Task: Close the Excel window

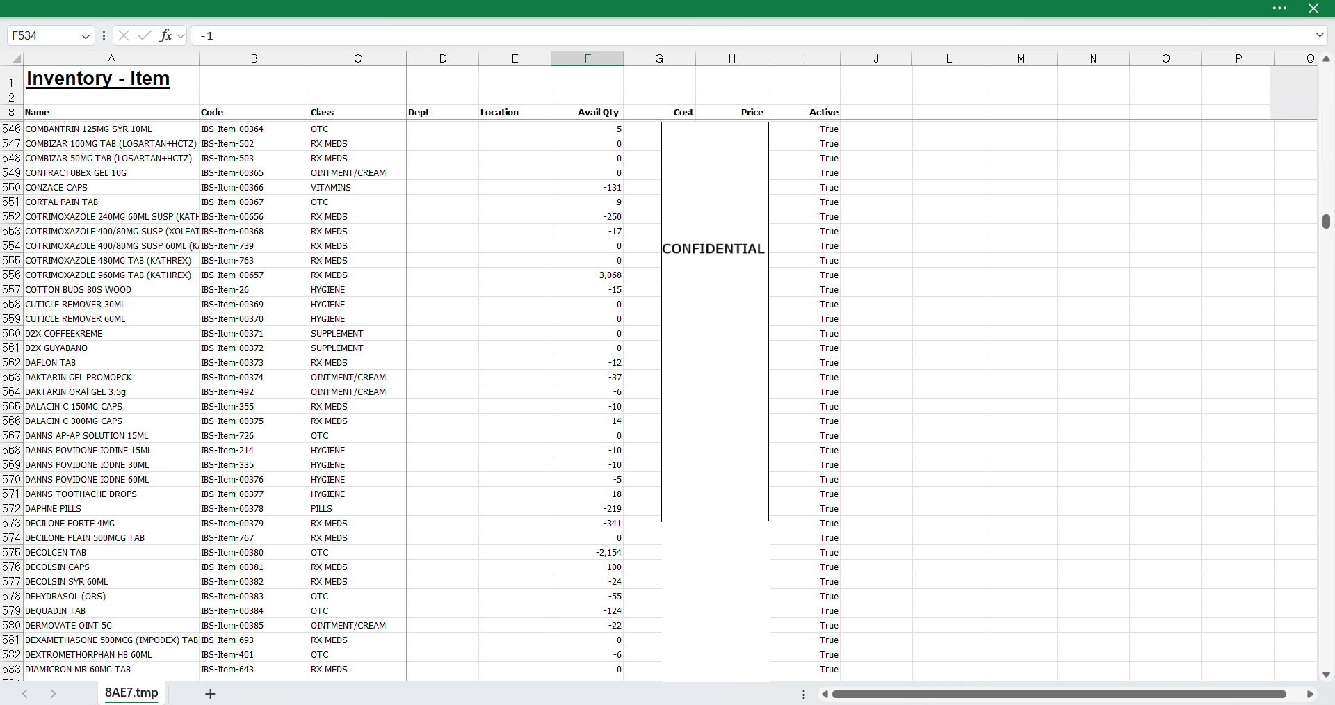Action: (1313, 8)
